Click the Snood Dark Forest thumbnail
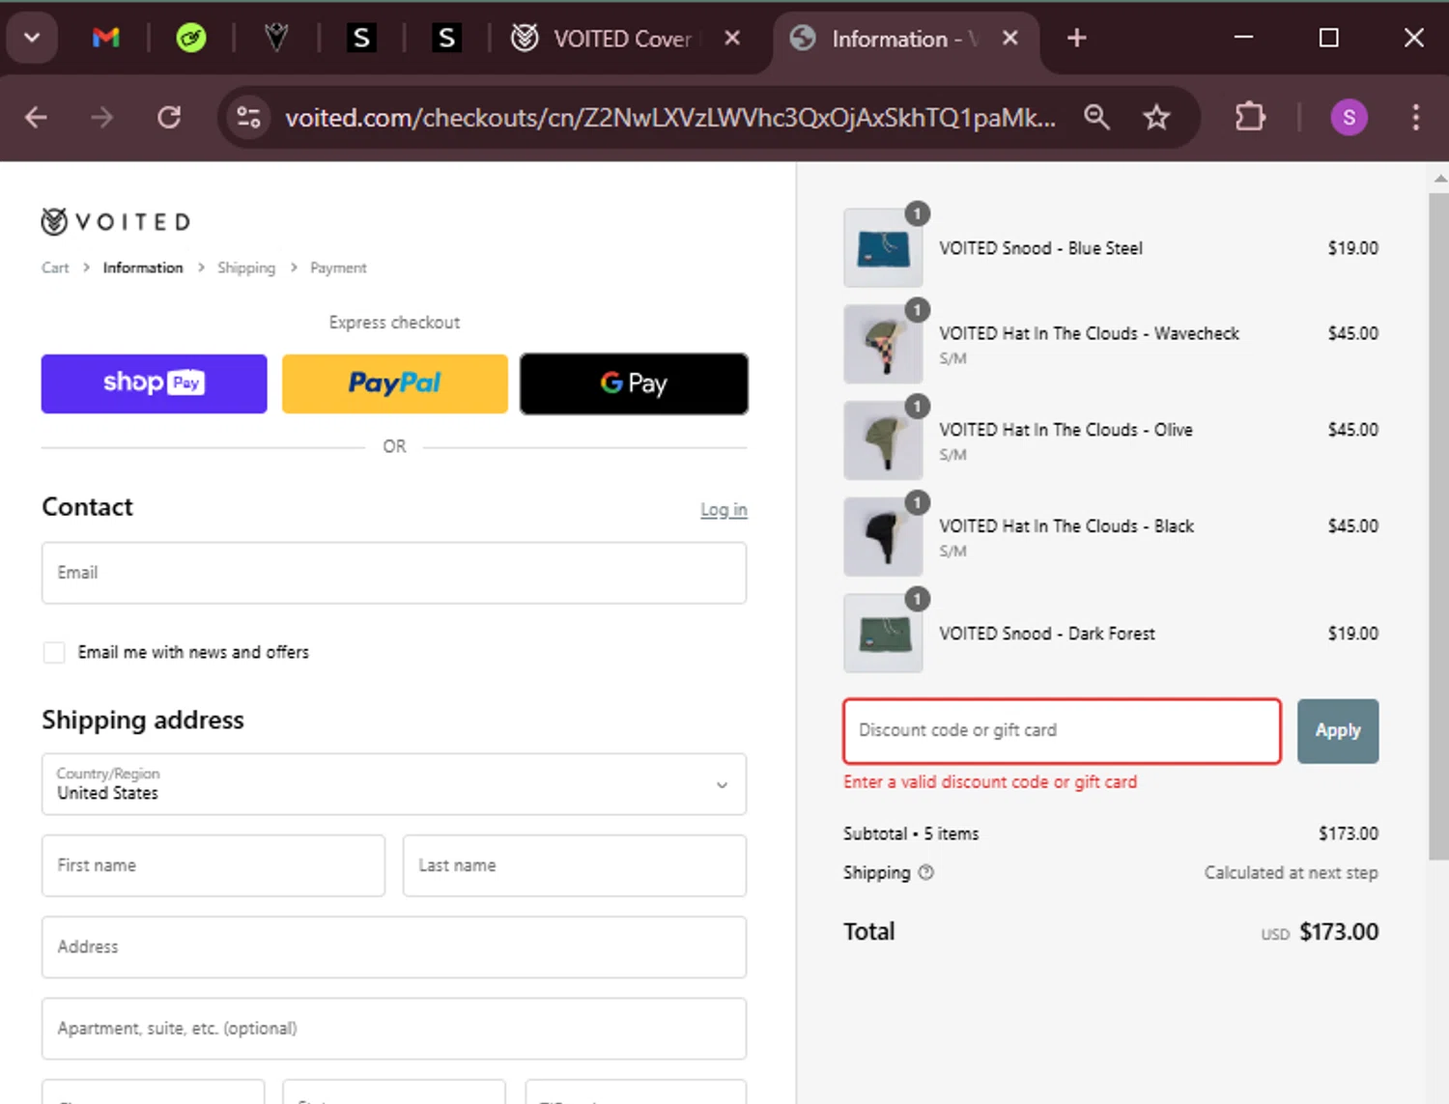 click(883, 634)
